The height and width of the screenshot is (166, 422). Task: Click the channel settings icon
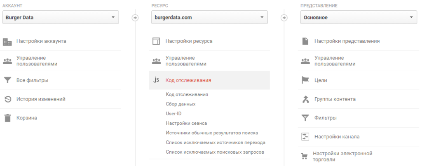pos(305,136)
